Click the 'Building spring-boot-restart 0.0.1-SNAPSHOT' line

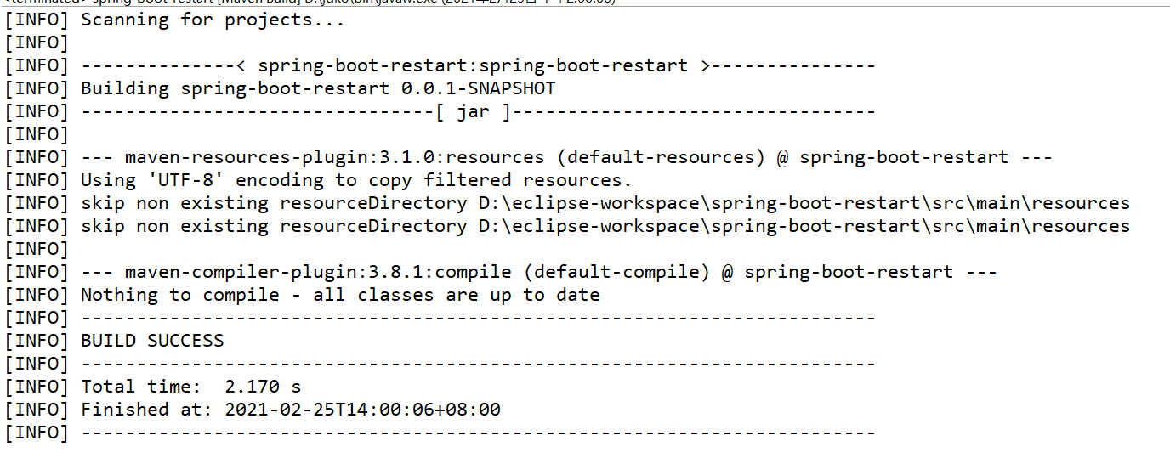tap(318, 88)
